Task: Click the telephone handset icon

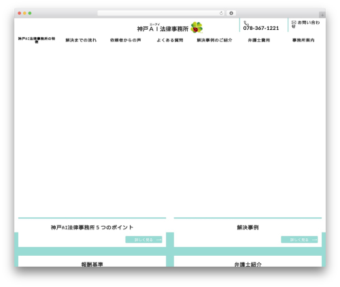Action: click(246, 23)
